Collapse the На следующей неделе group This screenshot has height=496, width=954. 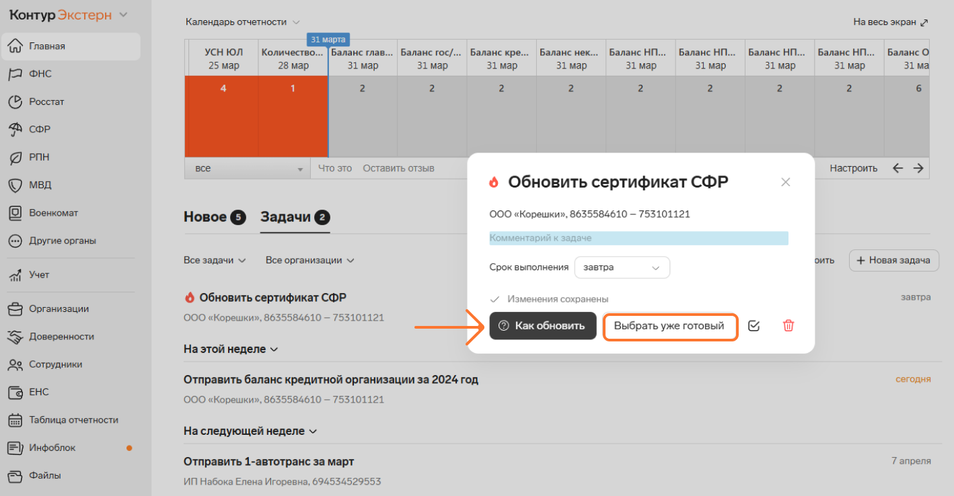[250, 431]
